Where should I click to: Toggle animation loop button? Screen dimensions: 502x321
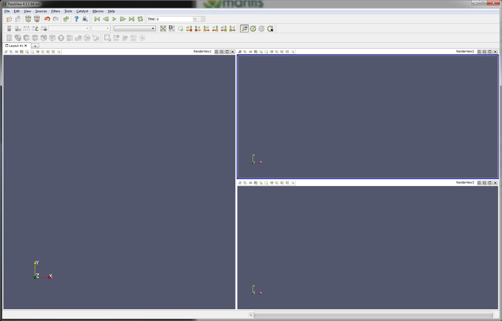pos(140,19)
